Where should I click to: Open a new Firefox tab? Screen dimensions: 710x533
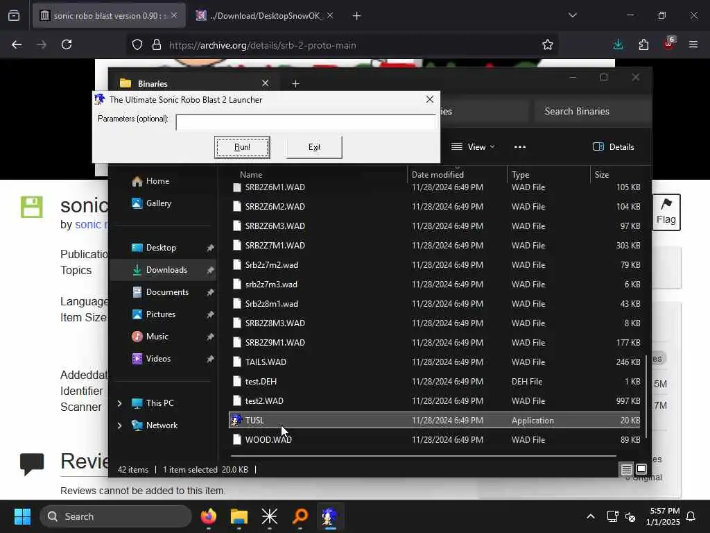click(x=356, y=16)
